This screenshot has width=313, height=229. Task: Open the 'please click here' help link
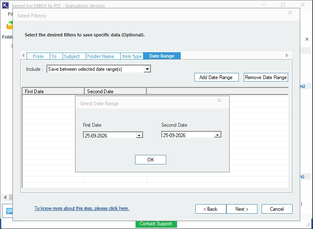pyautogui.click(x=82, y=208)
